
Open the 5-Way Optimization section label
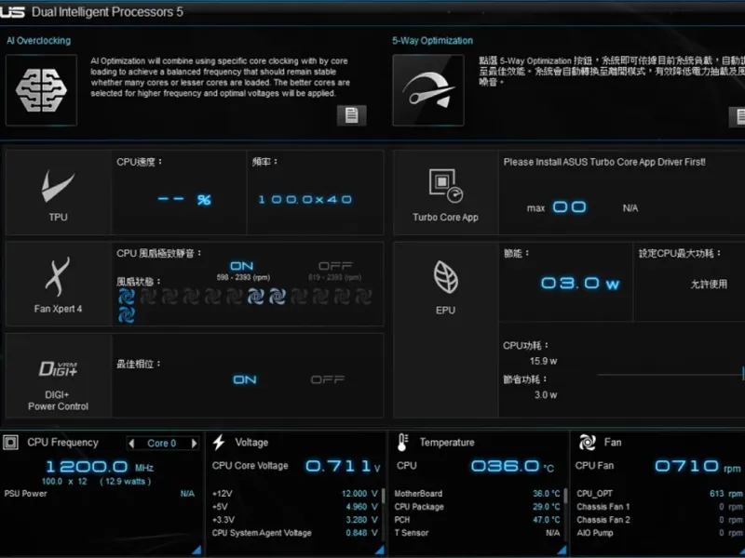click(x=432, y=41)
